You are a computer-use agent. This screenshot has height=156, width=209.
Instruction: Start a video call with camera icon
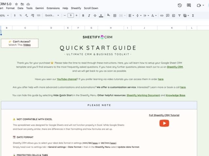[199, 5]
